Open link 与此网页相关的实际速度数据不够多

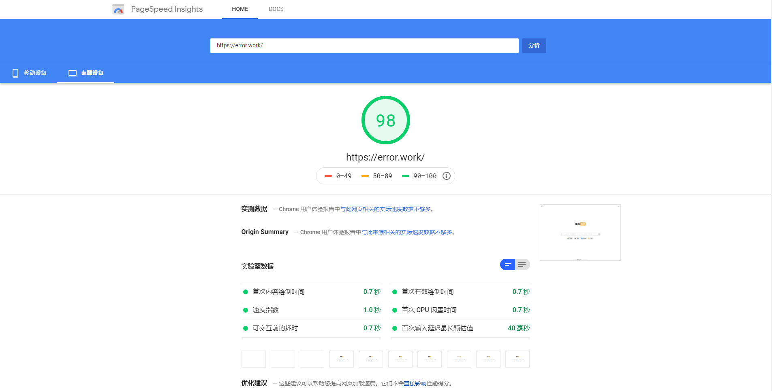(385, 209)
